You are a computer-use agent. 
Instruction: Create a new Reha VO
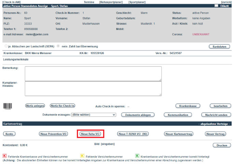(90, 134)
